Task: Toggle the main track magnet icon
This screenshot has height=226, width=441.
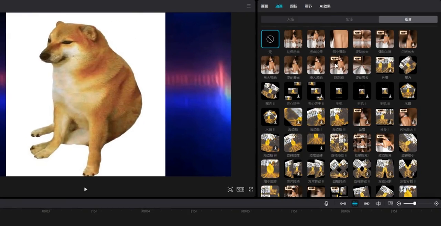Action: (x=343, y=204)
